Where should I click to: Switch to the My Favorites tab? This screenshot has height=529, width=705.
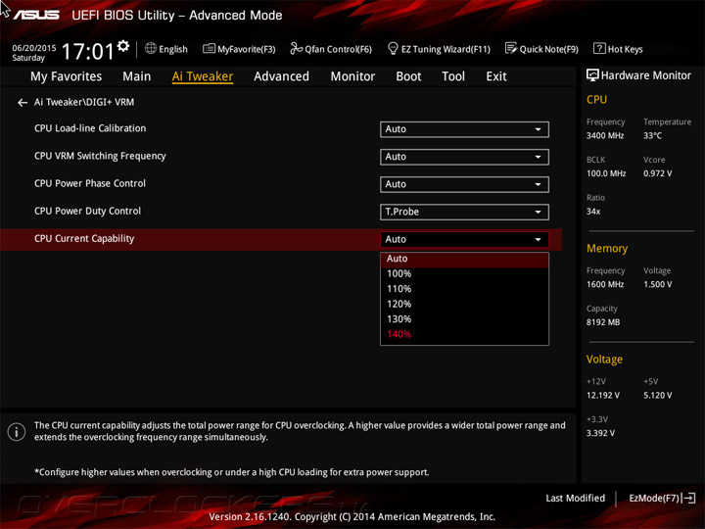coord(67,76)
